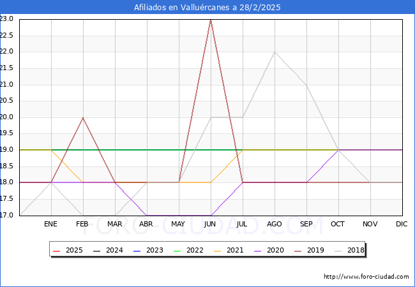The height and width of the screenshot is (287, 415).
Task: Click the 19.0 y-axis value
Action: (x=6, y=150)
